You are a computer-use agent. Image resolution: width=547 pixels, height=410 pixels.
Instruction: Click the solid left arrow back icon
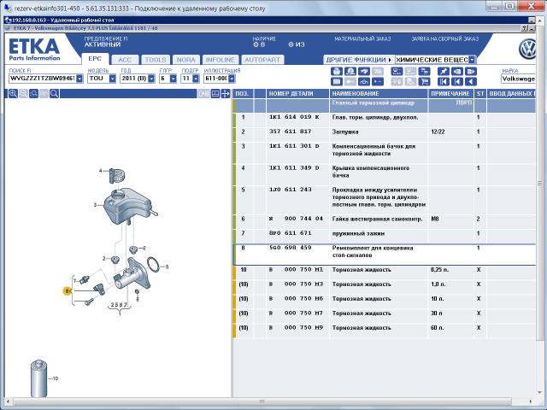tap(471, 82)
